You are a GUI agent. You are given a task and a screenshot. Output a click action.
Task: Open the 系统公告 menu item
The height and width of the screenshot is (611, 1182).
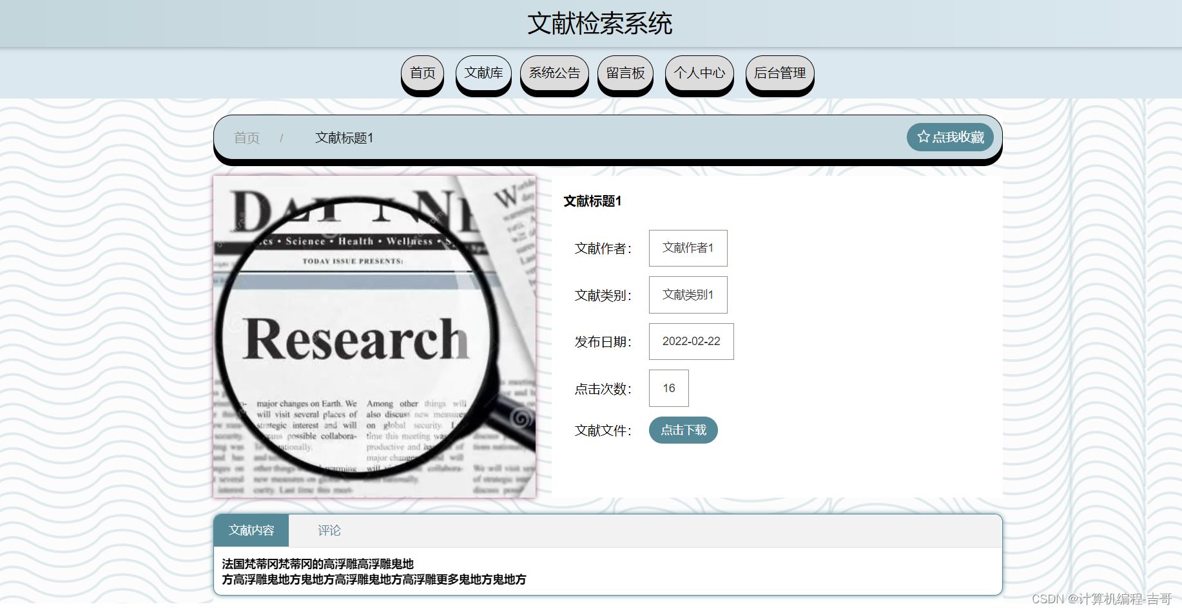[x=554, y=73]
